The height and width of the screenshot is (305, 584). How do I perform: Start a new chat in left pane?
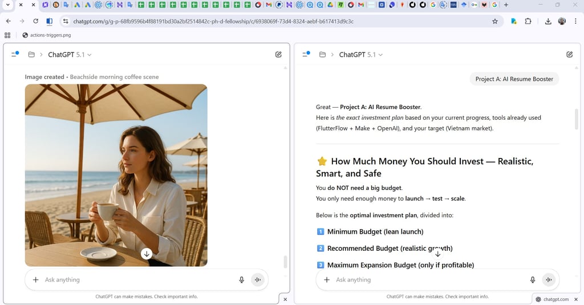pyautogui.click(x=278, y=55)
